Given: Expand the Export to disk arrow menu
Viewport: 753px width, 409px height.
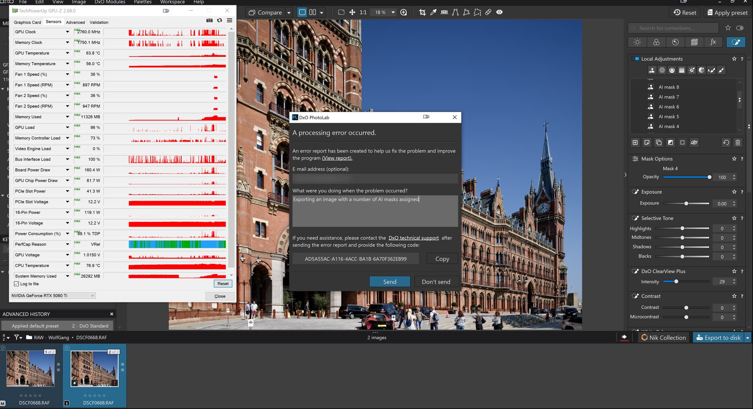Looking at the screenshot, I should click(747, 338).
